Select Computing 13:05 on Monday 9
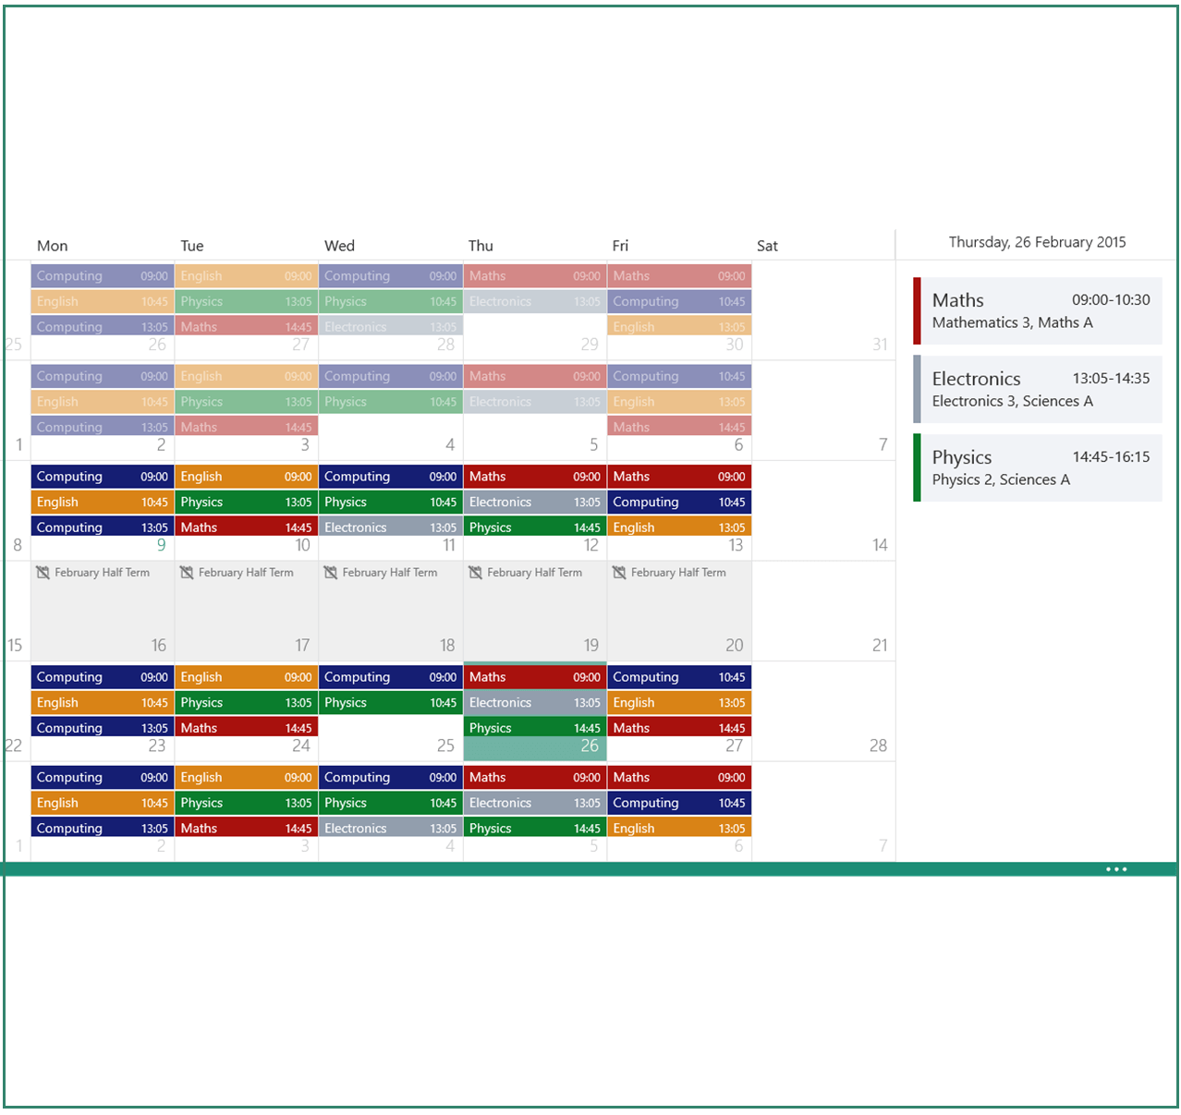 103,527
